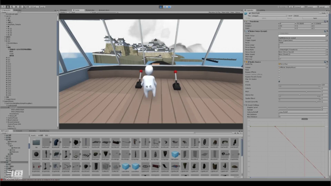The height and width of the screenshot is (186, 331).
Task: Switch to the Lighting tab
Action: pos(261,10)
